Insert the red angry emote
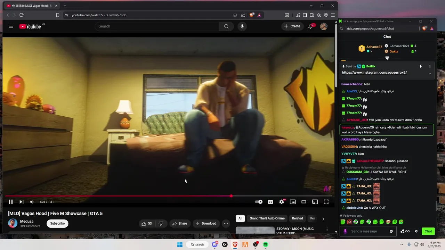The height and width of the screenshot is (250, 445). pyautogui.click(x=349, y=222)
